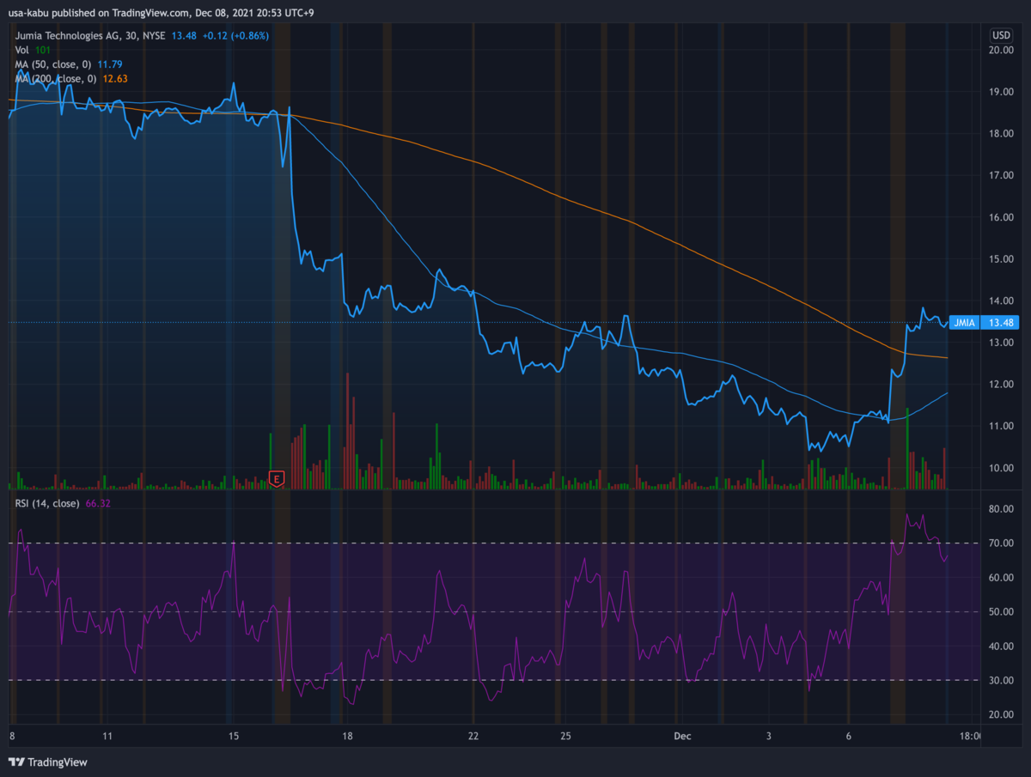
Task: Click the current price value 13.48 in header
Action: [x=183, y=35]
